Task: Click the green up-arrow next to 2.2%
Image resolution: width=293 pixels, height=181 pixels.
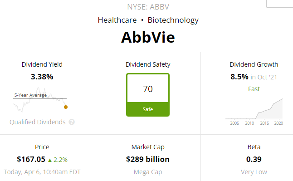Action: tap(50, 160)
